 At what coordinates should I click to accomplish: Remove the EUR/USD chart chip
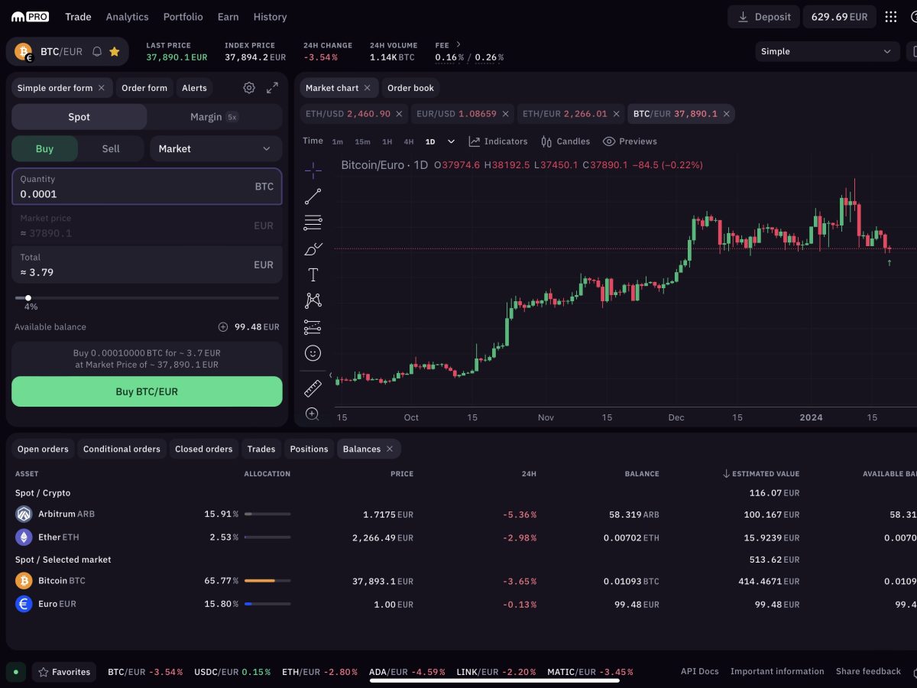pyautogui.click(x=505, y=114)
